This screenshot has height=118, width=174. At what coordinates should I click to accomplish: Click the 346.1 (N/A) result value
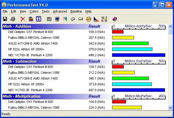click(x=97, y=78)
